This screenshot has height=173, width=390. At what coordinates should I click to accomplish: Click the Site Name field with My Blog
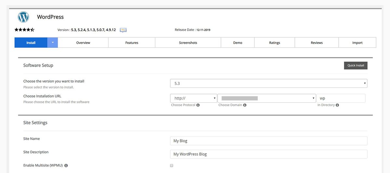pyautogui.click(x=269, y=141)
